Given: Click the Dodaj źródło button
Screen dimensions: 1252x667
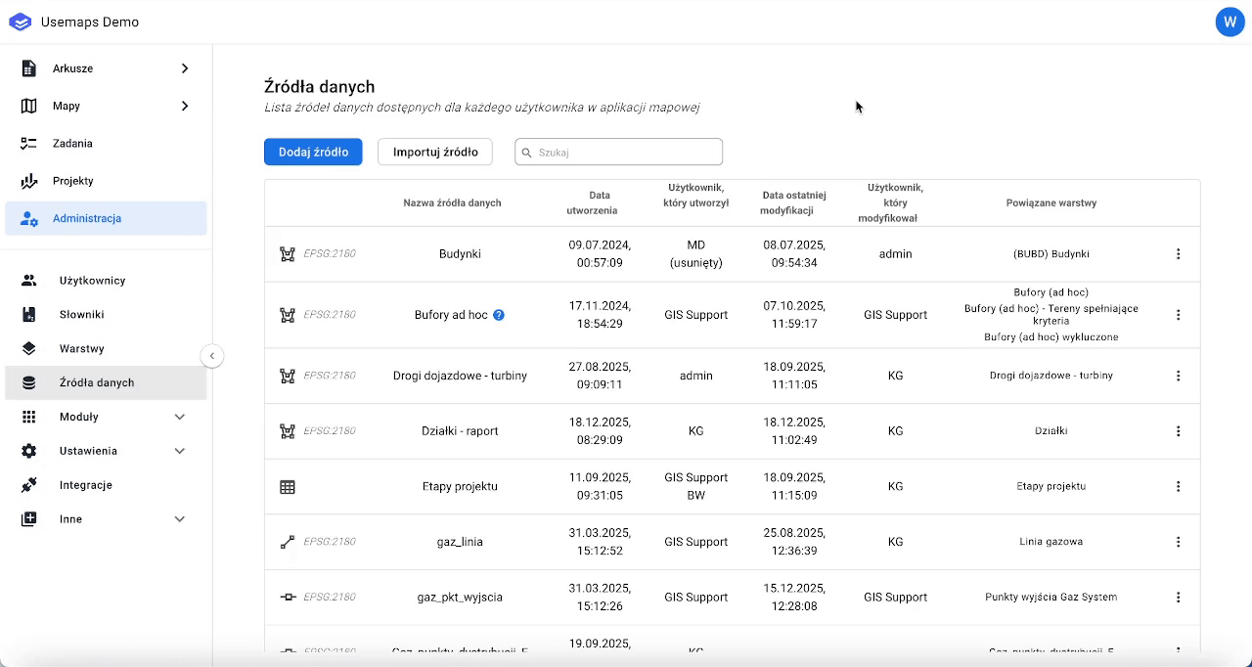Looking at the screenshot, I should point(313,152).
